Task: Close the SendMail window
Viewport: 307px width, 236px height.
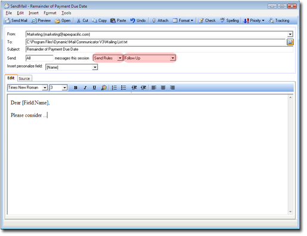Action: click(292, 6)
